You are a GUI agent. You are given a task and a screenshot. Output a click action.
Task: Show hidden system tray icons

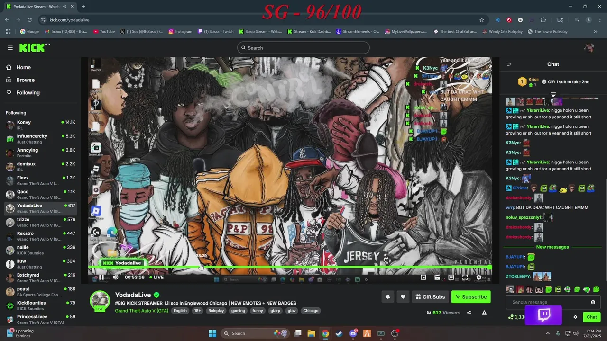(x=548, y=333)
